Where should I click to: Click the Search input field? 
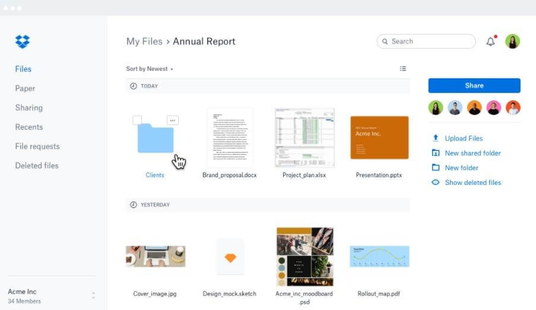coord(426,41)
